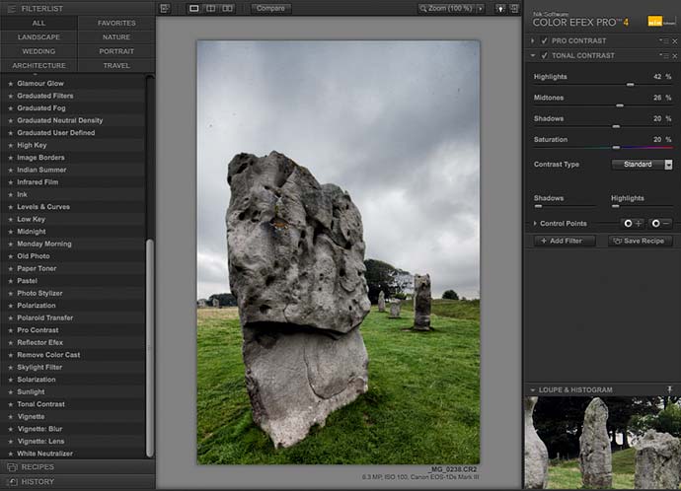Collapse the Tonal Contrast filter section
Image resolution: width=681 pixels, height=491 pixels.
(533, 55)
